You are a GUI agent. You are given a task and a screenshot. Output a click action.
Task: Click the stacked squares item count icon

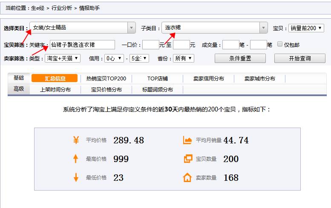pyautogui.click(x=188, y=159)
